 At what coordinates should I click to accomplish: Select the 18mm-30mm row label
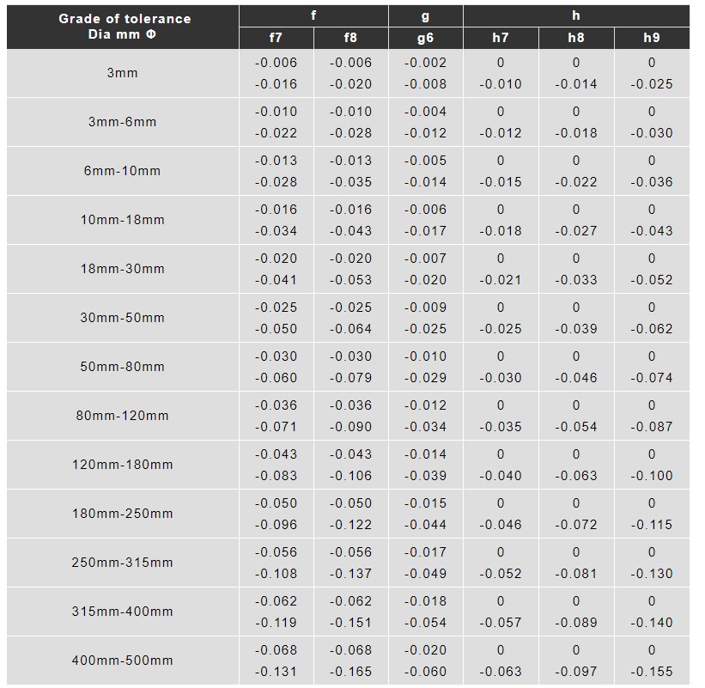123,269
